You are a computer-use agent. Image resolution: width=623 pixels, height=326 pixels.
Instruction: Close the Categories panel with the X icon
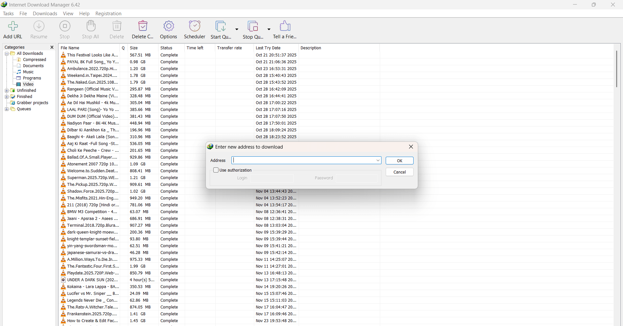point(52,47)
